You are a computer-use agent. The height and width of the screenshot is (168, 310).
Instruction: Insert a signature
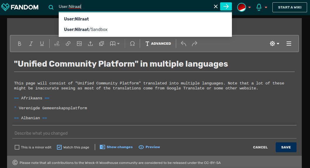tap(57, 44)
